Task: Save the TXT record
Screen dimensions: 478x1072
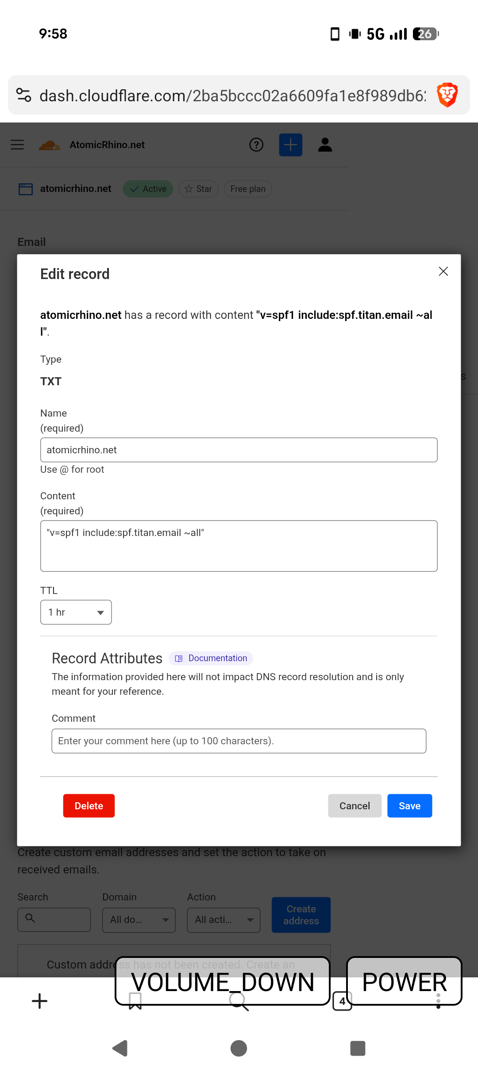Action: pyautogui.click(x=409, y=806)
